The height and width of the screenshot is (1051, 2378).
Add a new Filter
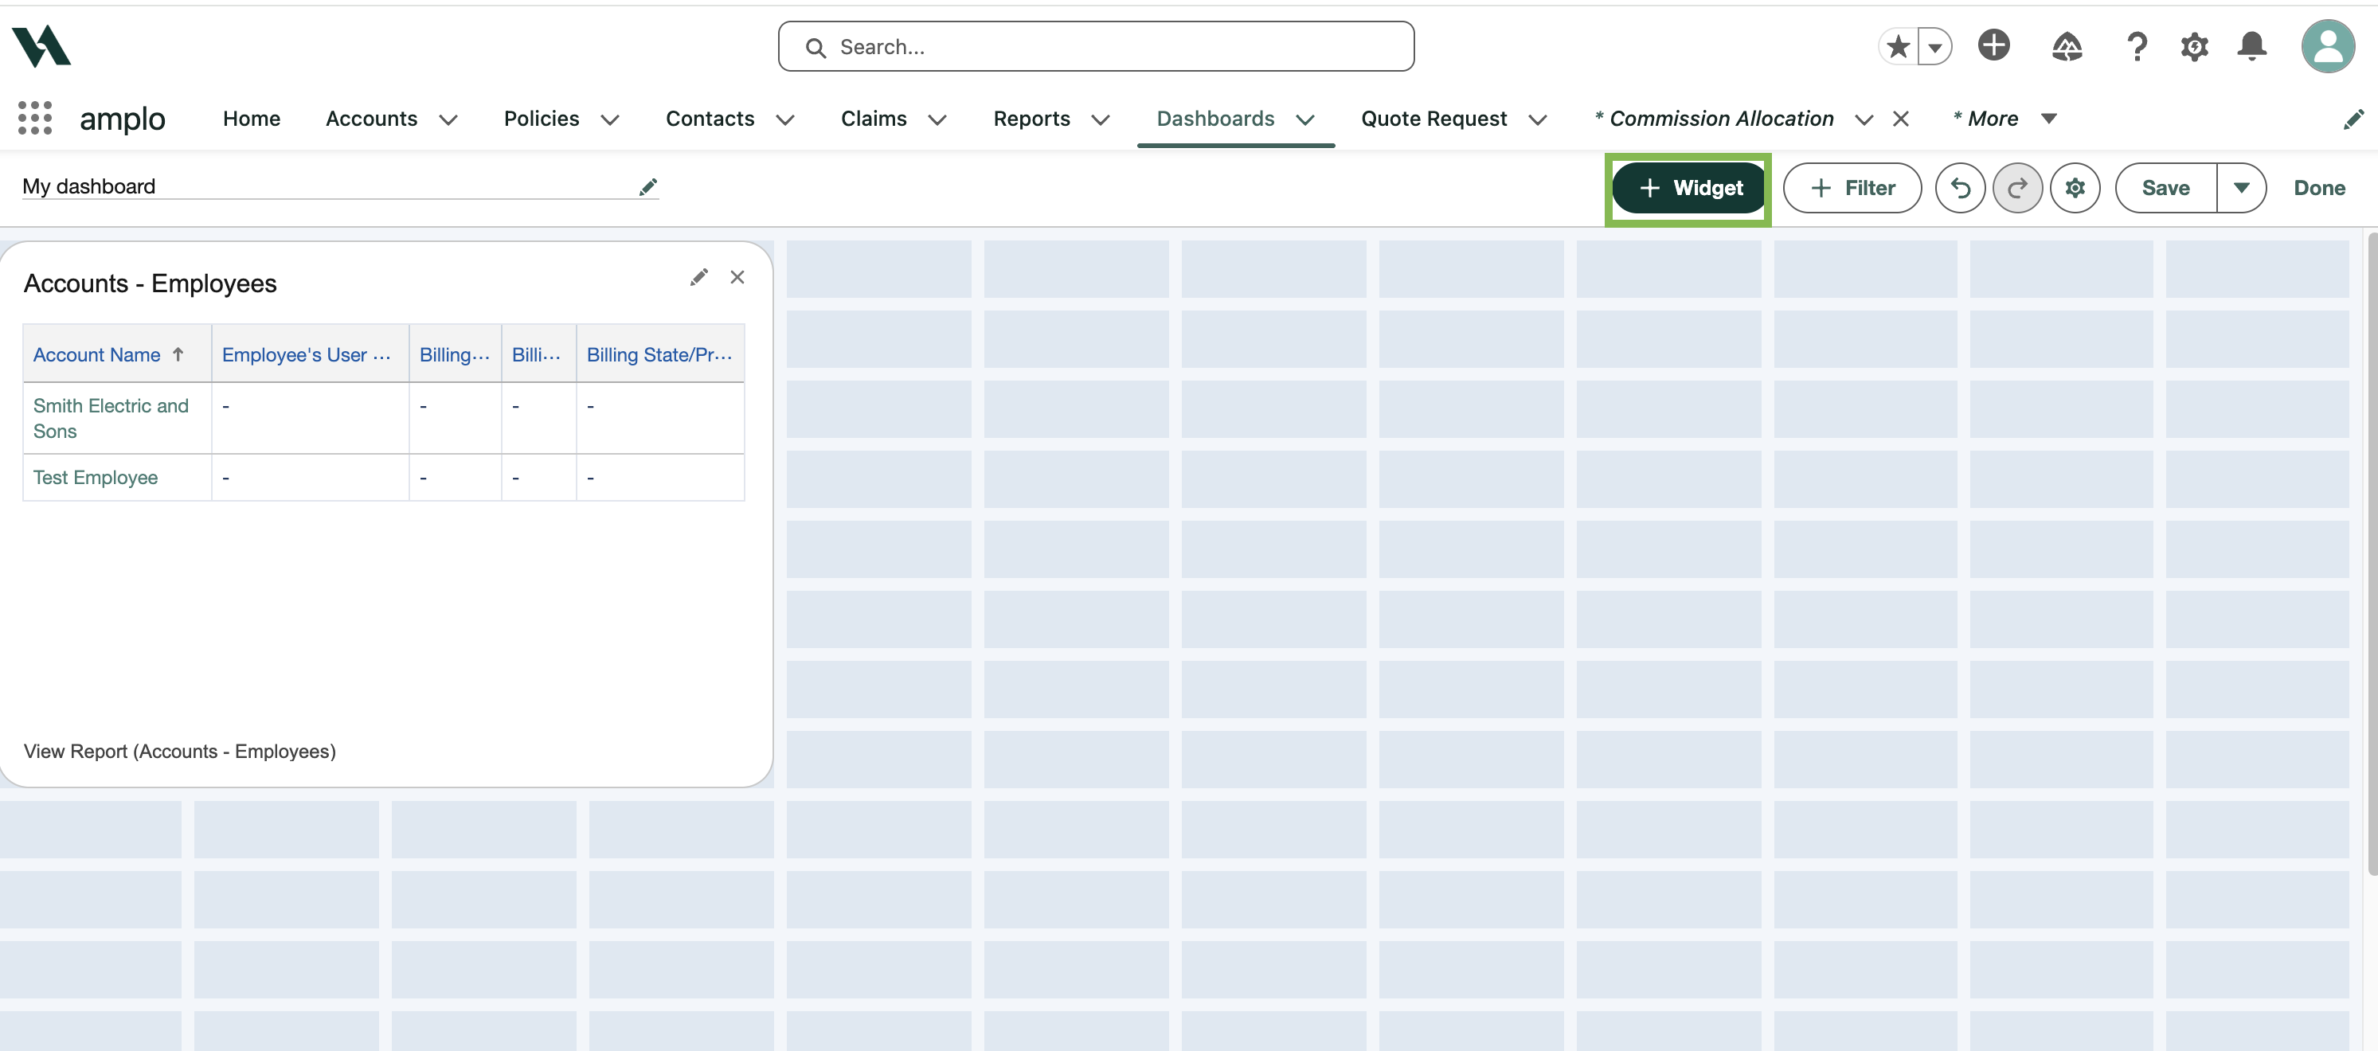[x=1852, y=188]
